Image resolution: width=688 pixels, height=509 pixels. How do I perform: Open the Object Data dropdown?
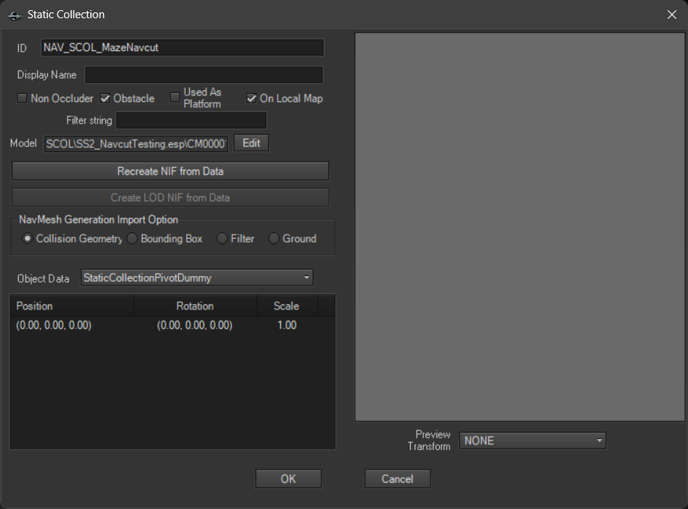tap(196, 277)
